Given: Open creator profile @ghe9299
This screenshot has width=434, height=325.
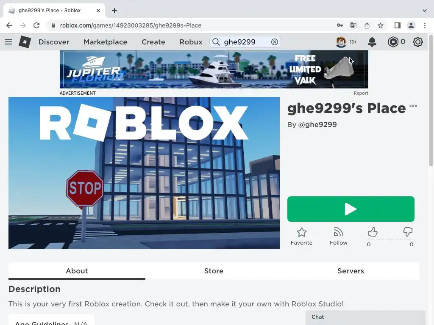Looking at the screenshot, I should [317, 124].
